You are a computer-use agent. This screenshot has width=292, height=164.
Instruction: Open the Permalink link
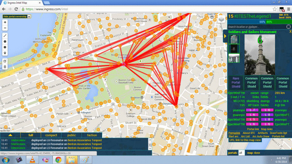234,133
